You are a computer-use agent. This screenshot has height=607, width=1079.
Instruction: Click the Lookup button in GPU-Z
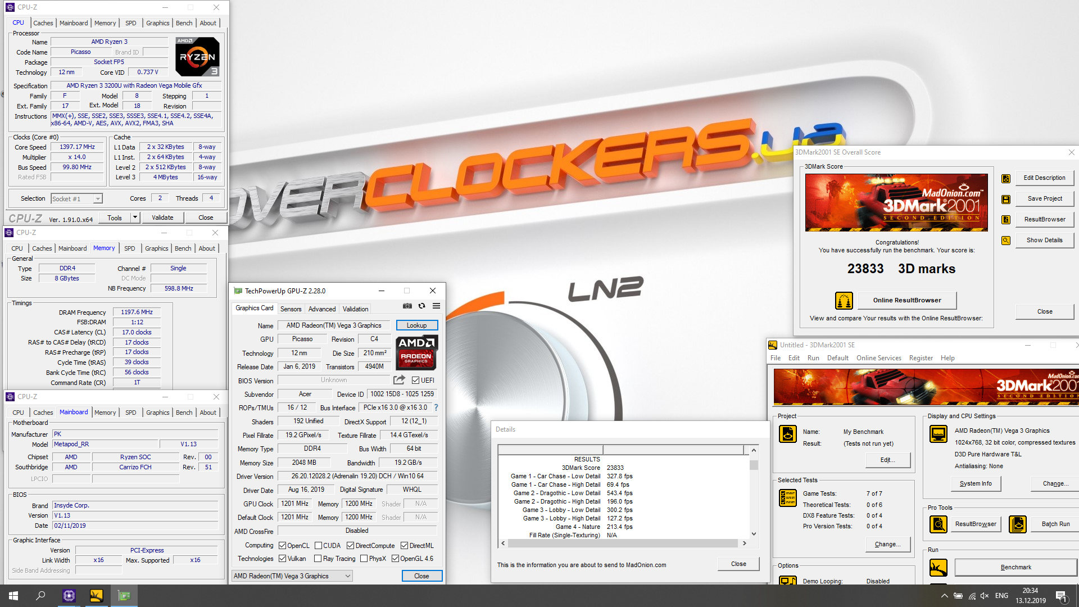click(x=416, y=325)
